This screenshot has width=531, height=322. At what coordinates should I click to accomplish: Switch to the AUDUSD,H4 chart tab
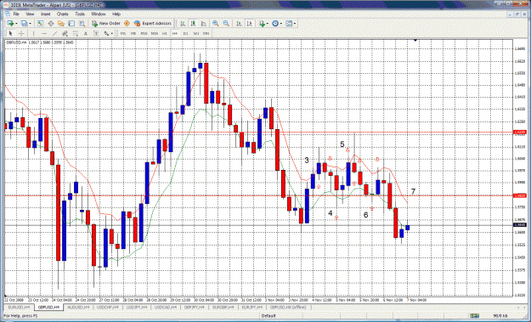(78, 308)
